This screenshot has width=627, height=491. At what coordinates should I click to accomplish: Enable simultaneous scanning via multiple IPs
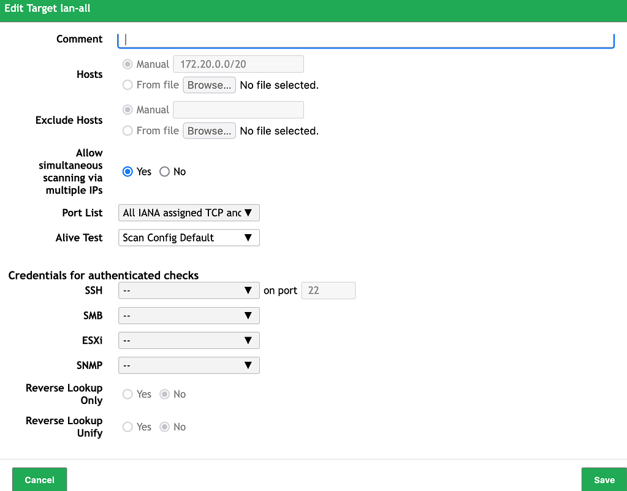click(x=127, y=172)
